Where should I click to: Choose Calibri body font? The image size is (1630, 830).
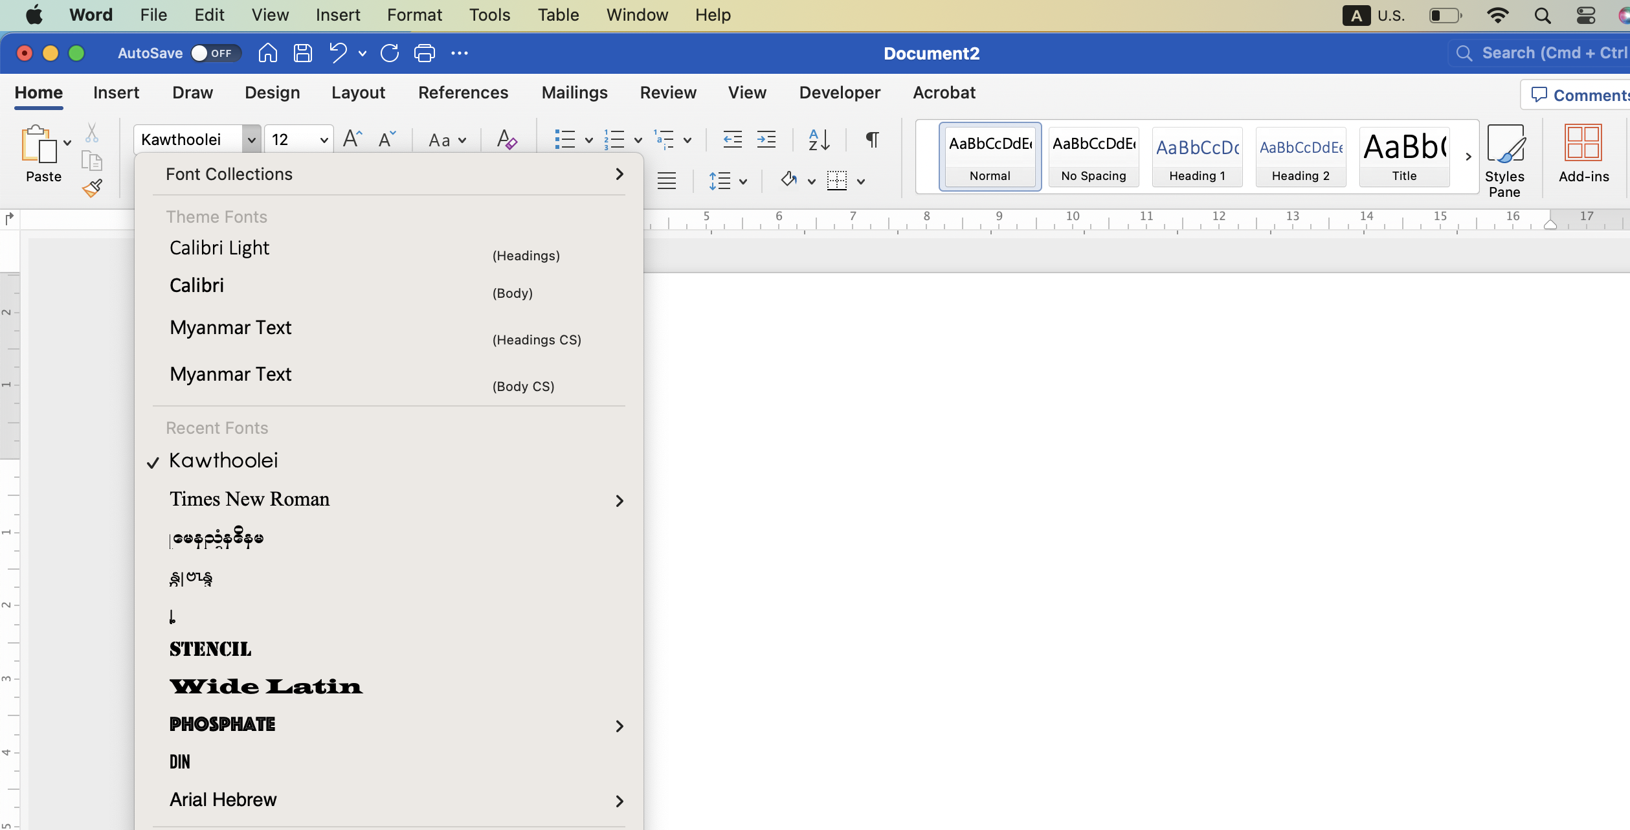click(389, 286)
